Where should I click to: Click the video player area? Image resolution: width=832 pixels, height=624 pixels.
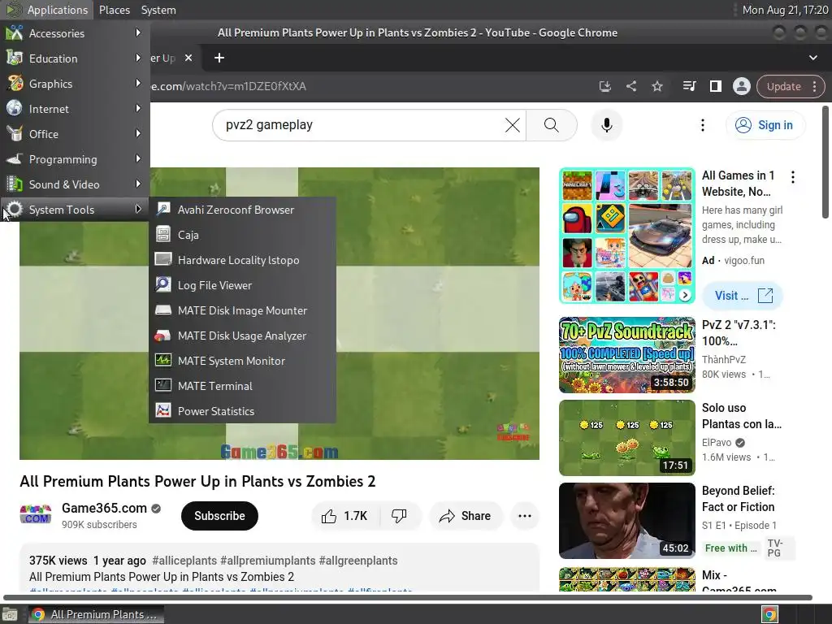pyautogui.click(x=438, y=313)
